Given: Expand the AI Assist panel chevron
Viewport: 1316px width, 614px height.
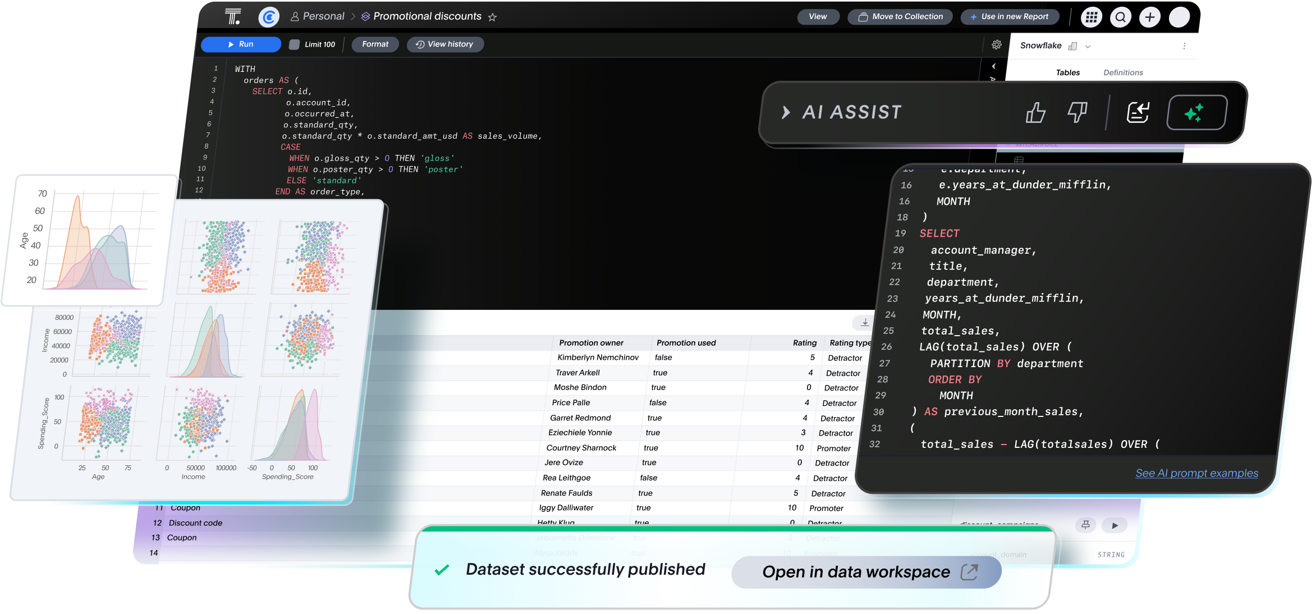Looking at the screenshot, I should point(785,112).
